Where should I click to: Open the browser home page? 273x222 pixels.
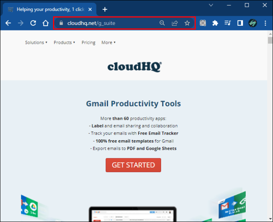45,23
